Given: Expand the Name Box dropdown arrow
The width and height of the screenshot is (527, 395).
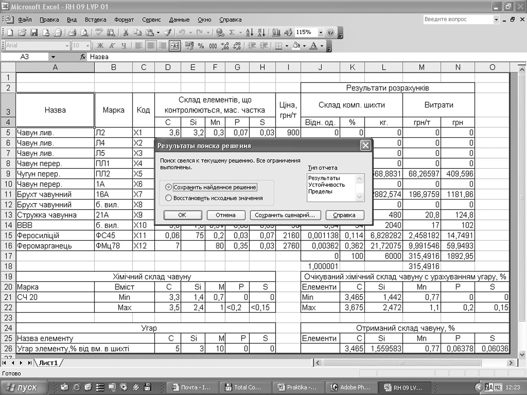Looking at the screenshot, I should pyautogui.click(x=53, y=57).
